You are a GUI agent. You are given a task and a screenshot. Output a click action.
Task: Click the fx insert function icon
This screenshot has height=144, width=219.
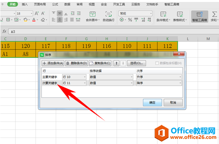point(4,31)
